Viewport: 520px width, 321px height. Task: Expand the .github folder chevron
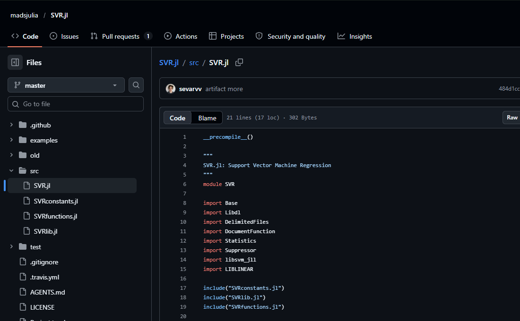[11, 125]
